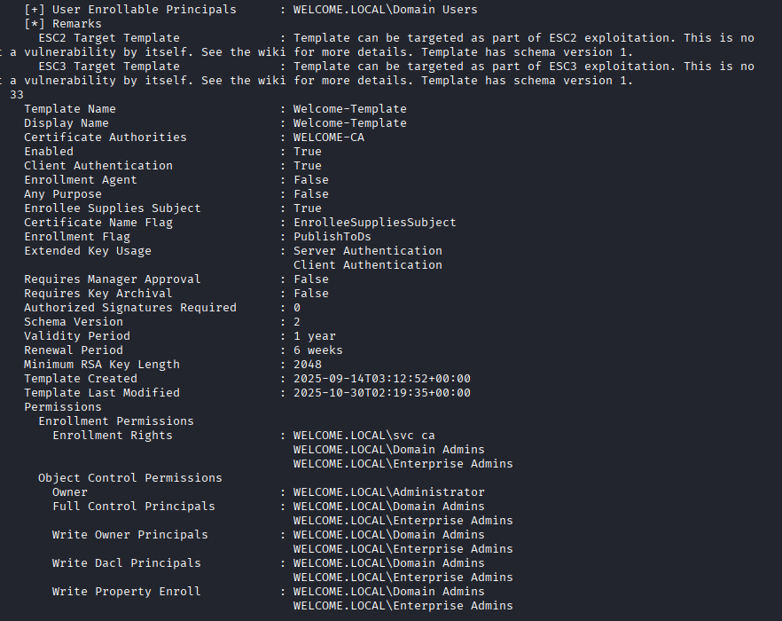Click the Welcome-Template value beside Template Name
Screen dimensions: 782x621
[x=349, y=109]
